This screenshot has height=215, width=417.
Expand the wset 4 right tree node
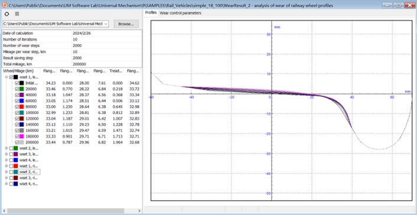(x=6, y=184)
